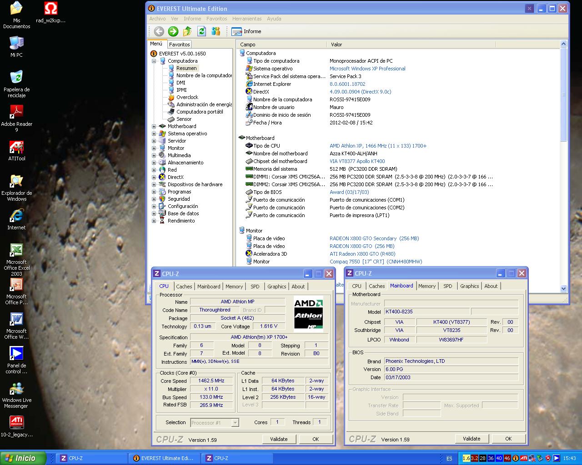Open the AMD Athlon XP 1466 MHz link

click(378, 146)
